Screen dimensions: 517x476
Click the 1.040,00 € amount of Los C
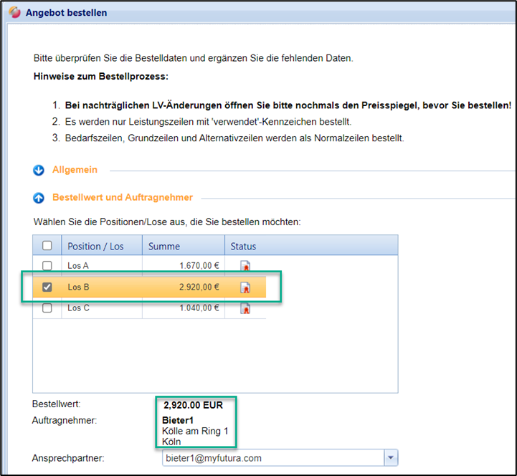coord(199,309)
